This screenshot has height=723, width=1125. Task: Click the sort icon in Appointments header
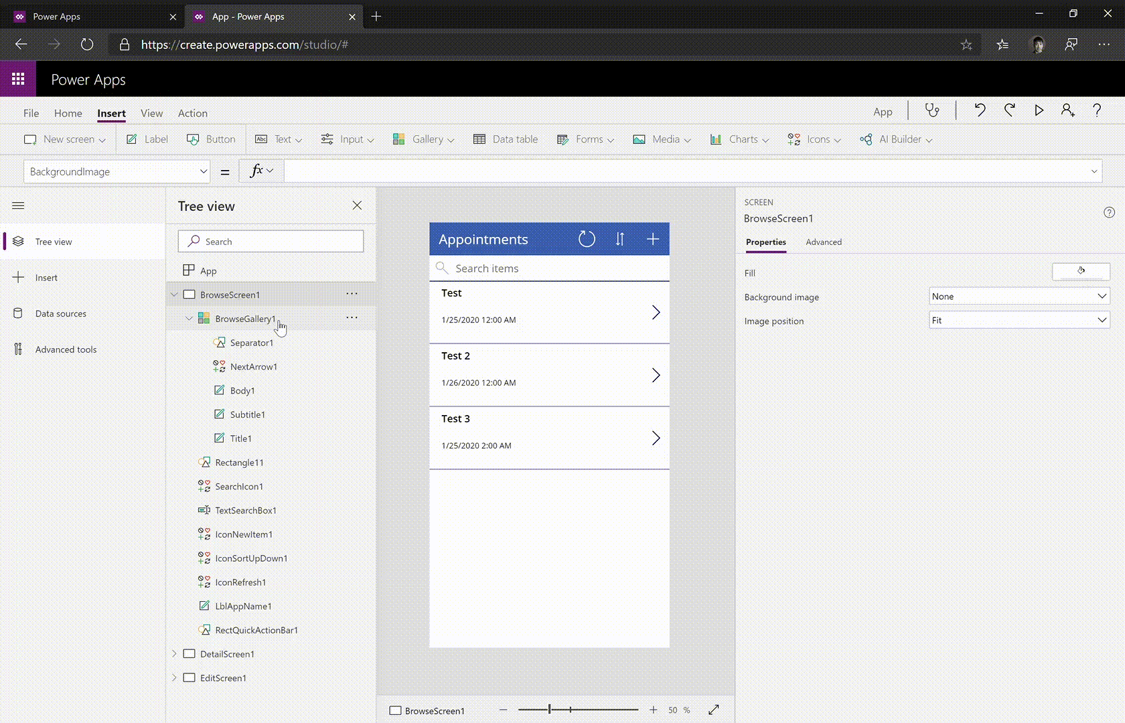tap(620, 239)
